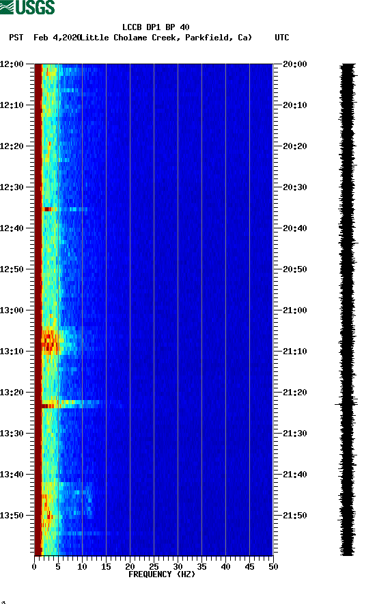Select the title text 'LCCB DP1 BP 40'

156,27
